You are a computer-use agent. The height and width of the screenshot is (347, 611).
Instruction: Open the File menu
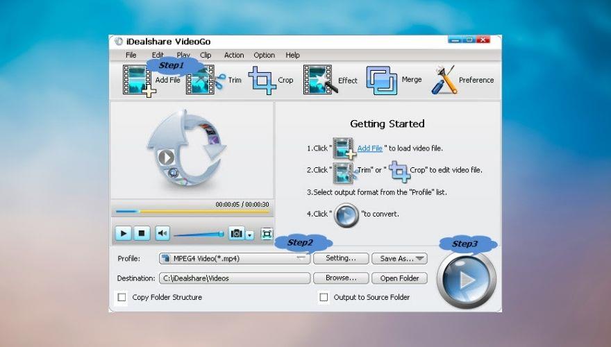(131, 55)
